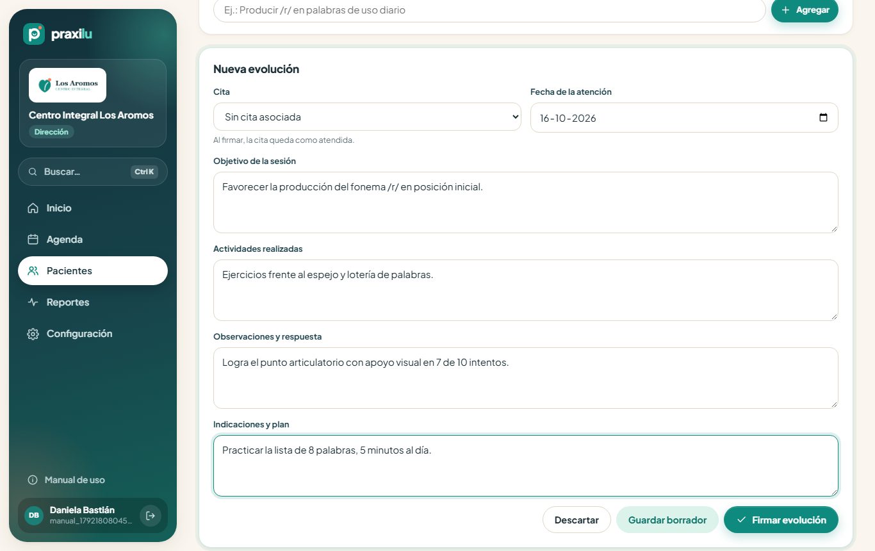Click the Ctrl K shortcut badge
Image resolution: width=875 pixels, height=551 pixels.
click(x=145, y=172)
